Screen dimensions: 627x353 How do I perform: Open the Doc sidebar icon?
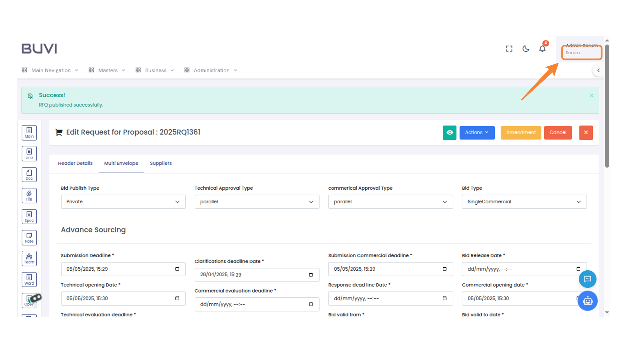(29, 175)
